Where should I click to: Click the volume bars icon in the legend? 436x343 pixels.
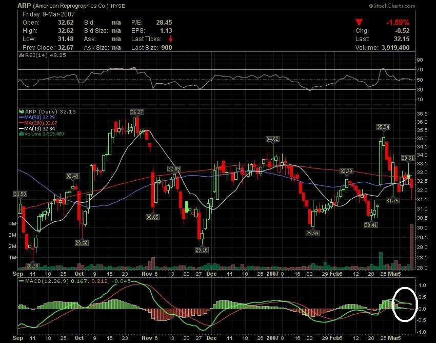(21, 134)
